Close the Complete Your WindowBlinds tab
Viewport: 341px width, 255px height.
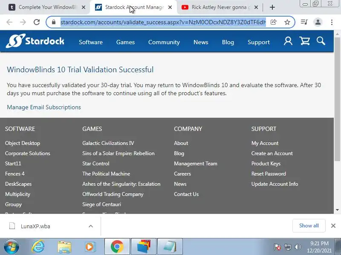tap(84, 7)
